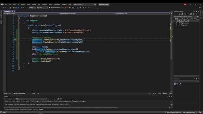
Task: Open the Any CPU platform dropdown
Action: [x=42, y=8]
